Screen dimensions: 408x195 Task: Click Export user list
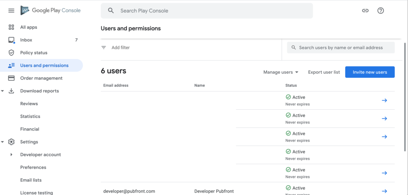tap(324, 72)
